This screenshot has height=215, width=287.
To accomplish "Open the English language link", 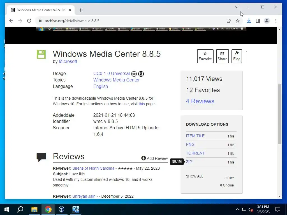I will (101, 86).
